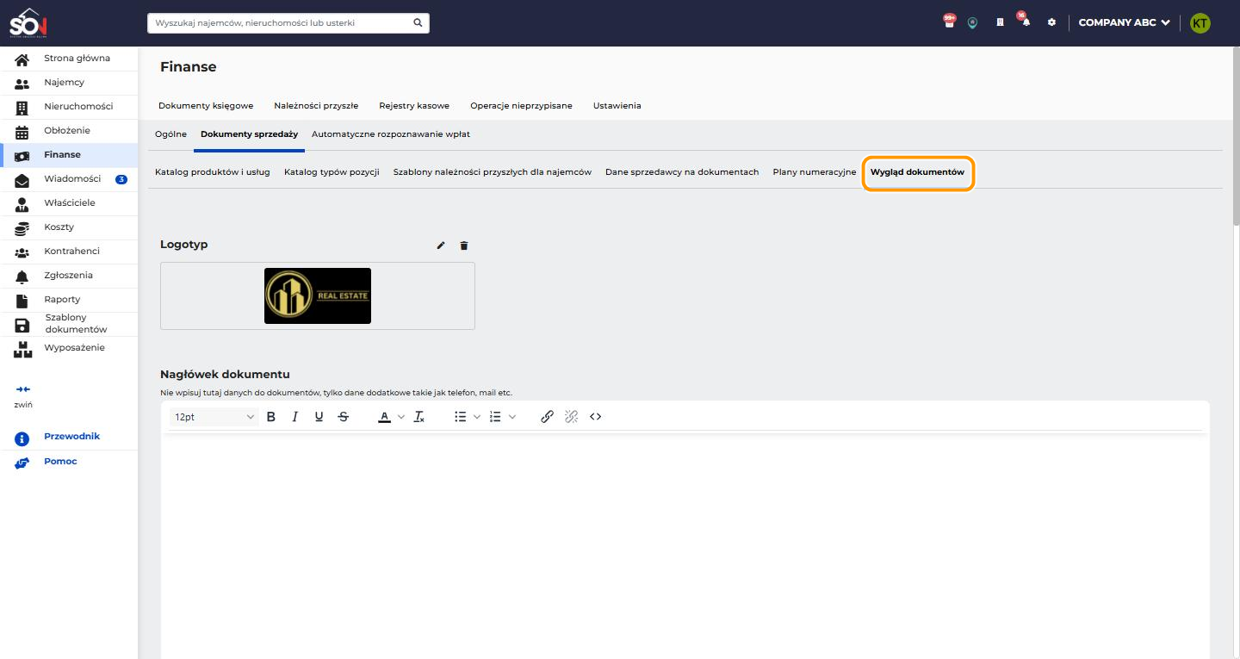The height and width of the screenshot is (659, 1240).
Task: Toggle bold formatting in the header editor
Action: pyautogui.click(x=271, y=417)
